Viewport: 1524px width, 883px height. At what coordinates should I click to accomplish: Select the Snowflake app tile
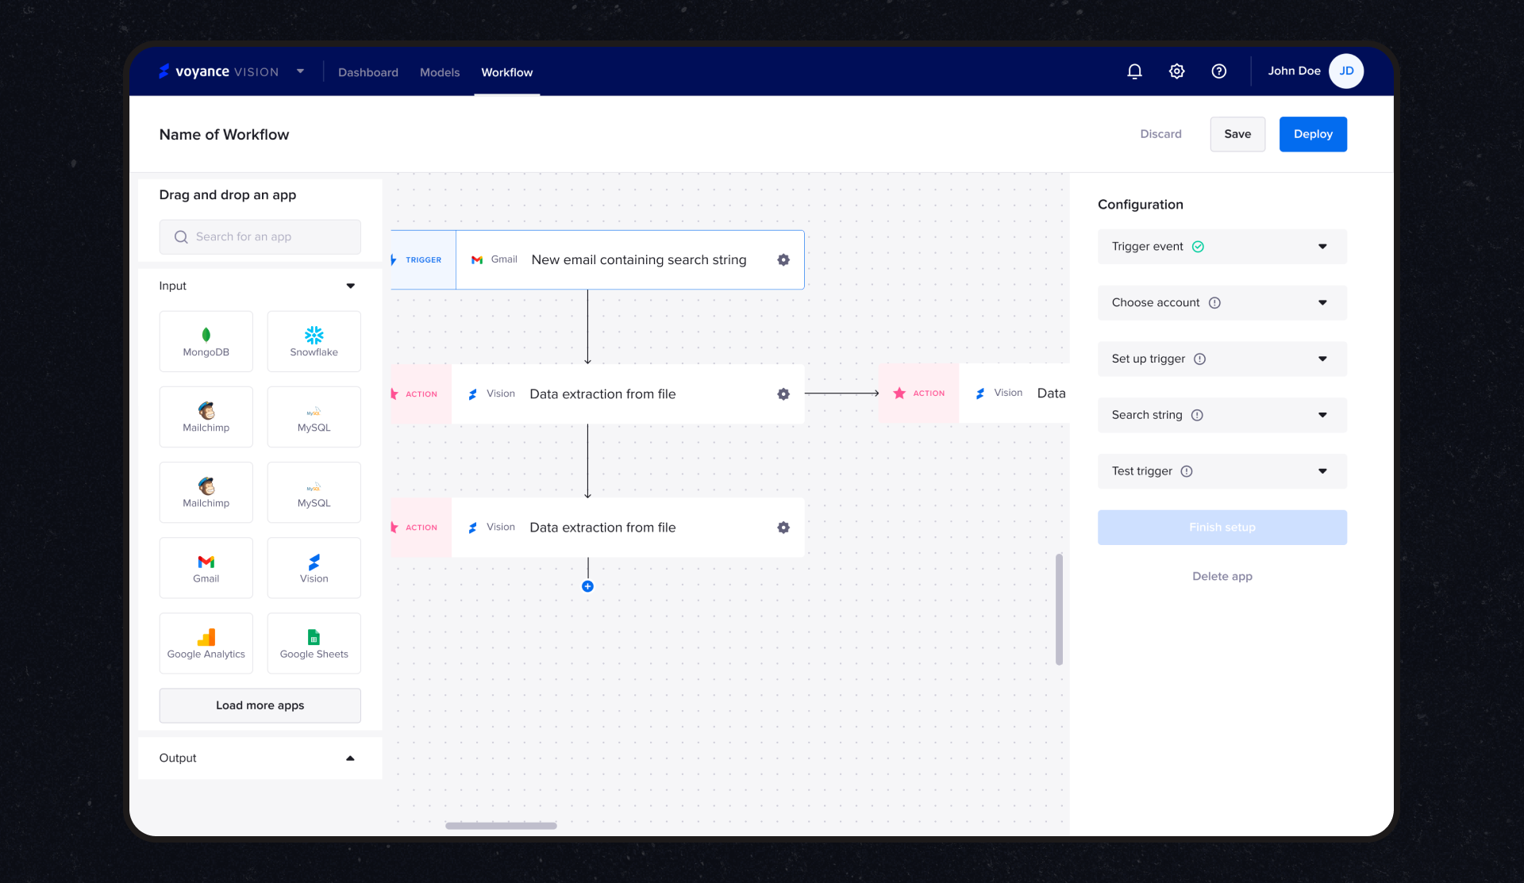[x=314, y=342]
